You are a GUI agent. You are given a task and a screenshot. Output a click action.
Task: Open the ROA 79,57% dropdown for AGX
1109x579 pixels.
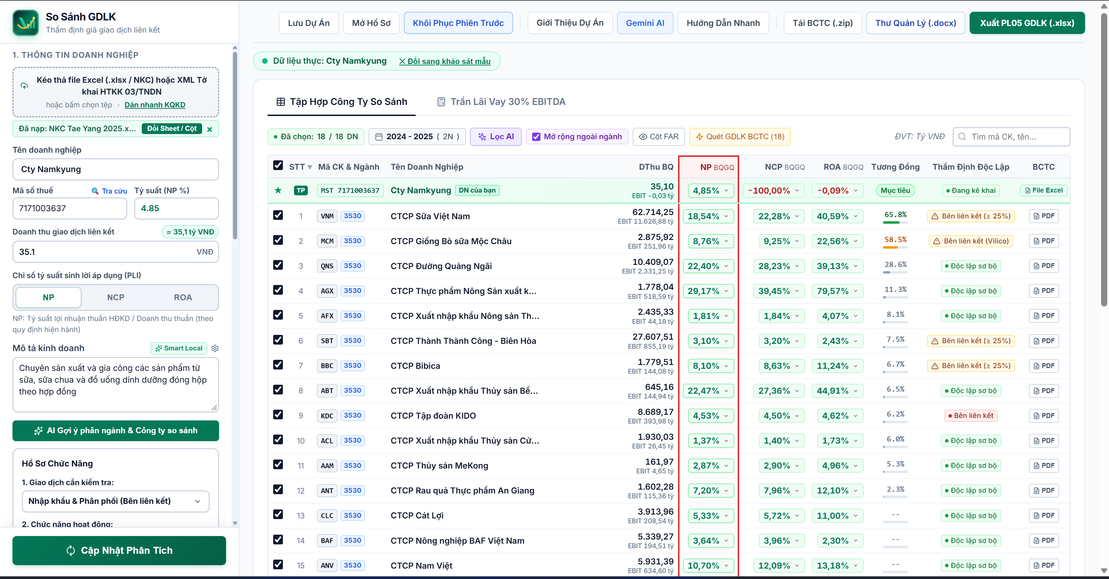[837, 291]
